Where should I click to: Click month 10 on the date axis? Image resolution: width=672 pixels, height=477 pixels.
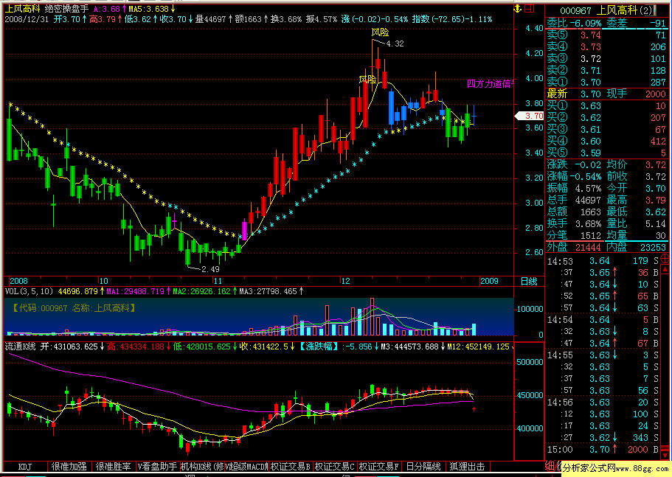tap(104, 282)
